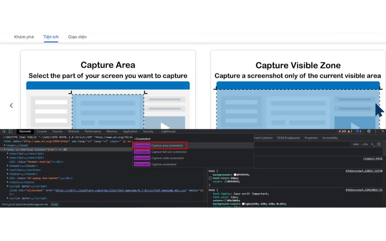Click the new style rule plus icon
Image resolution: width=386 pixels, height=241 pixels.
point(372,144)
